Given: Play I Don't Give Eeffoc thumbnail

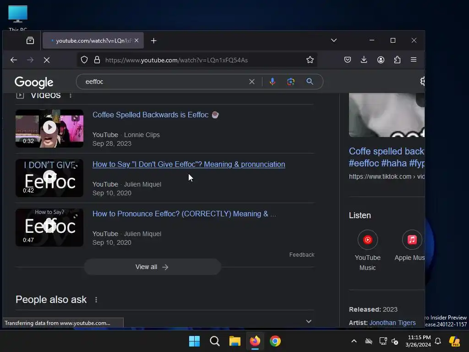Looking at the screenshot, I should click(x=49, y=178).
